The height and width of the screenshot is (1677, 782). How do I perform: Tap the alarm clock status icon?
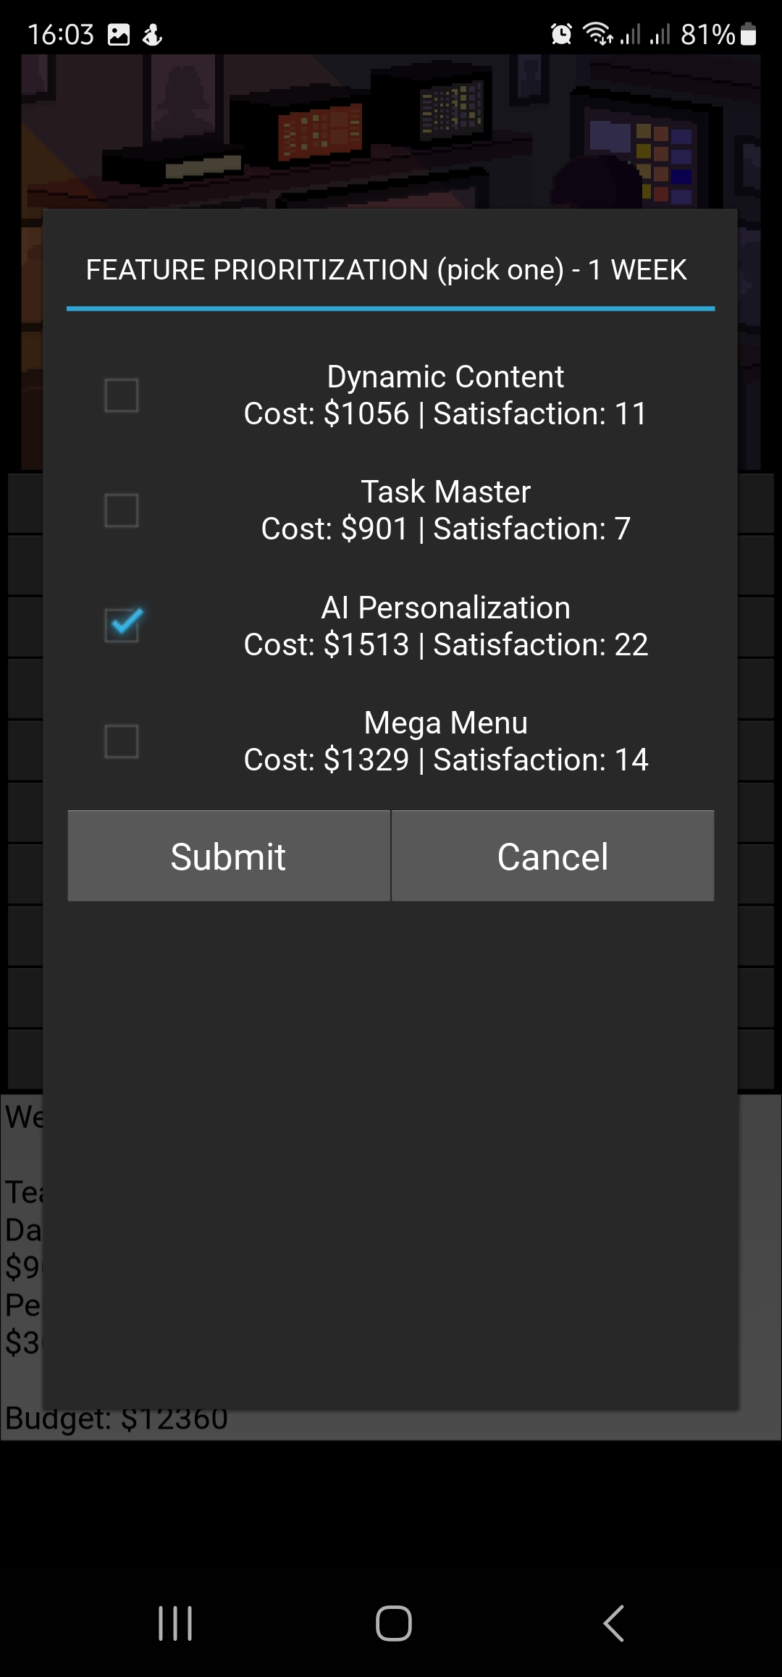tap(561, 34)
